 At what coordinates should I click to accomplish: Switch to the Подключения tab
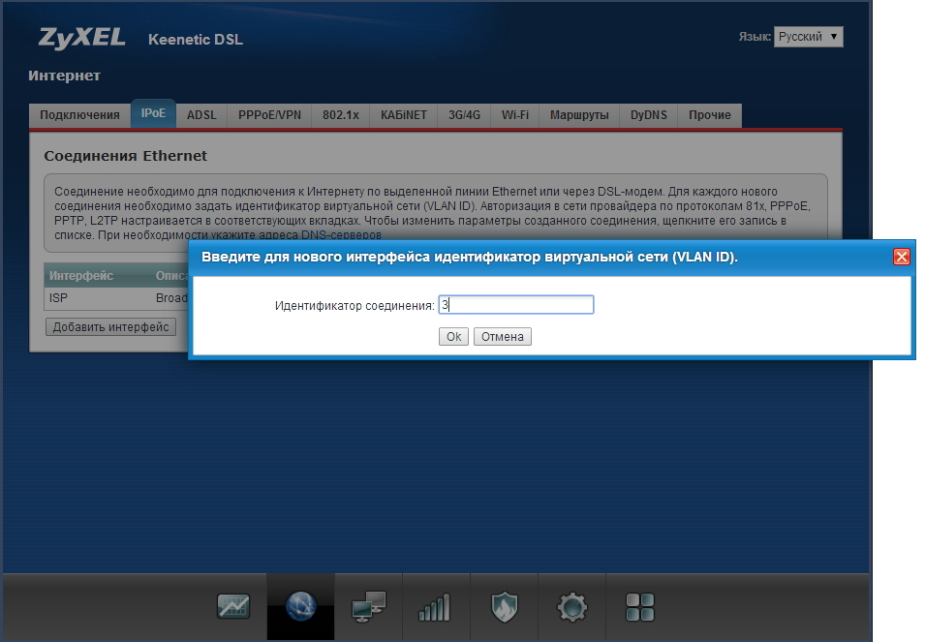[79, 115]
